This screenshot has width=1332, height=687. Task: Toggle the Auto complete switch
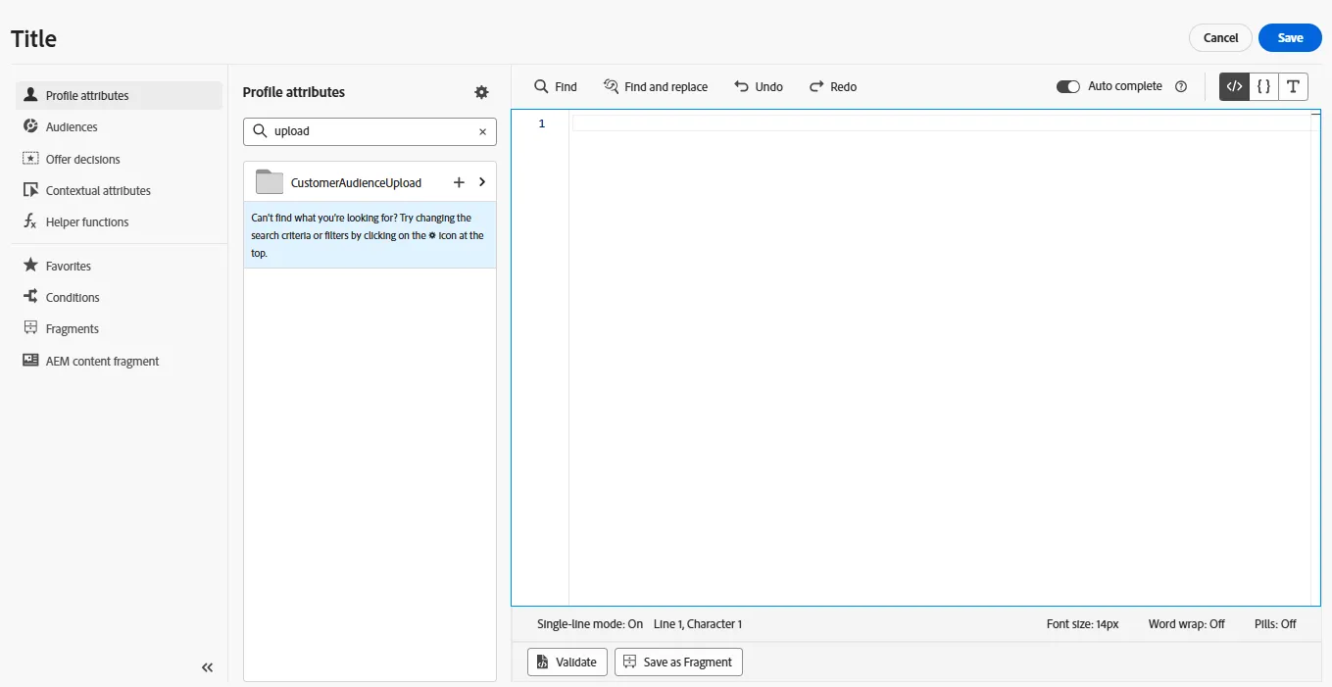pyautogui.click(x=1067, y=86)
